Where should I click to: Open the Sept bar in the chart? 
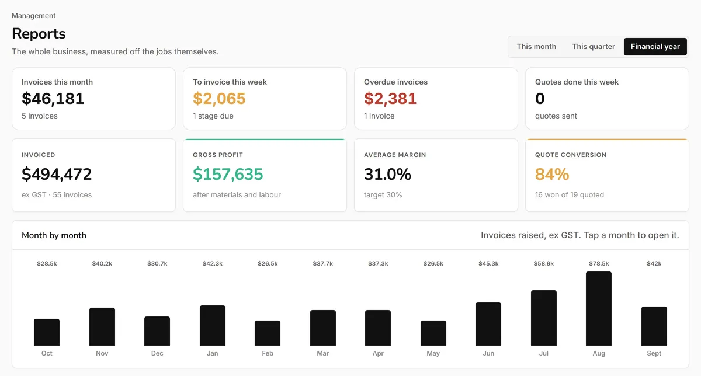[654, 326]
